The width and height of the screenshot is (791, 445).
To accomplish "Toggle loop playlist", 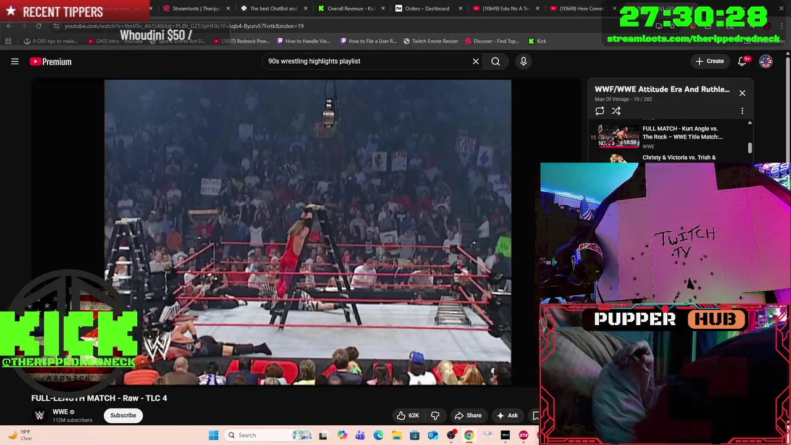I will click(599, 111).
